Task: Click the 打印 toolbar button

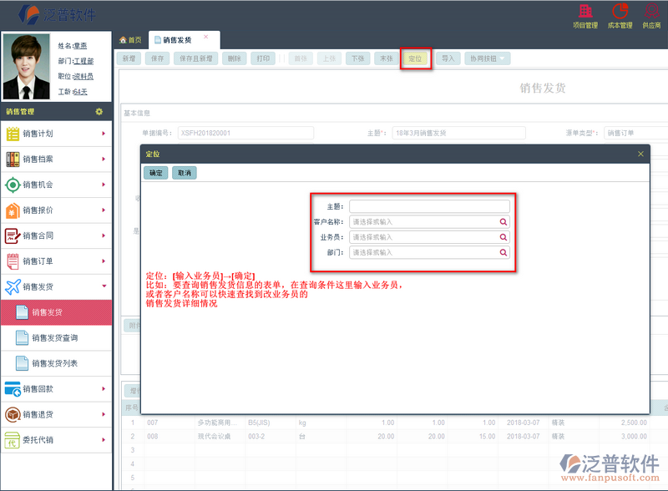Action: 263,58
